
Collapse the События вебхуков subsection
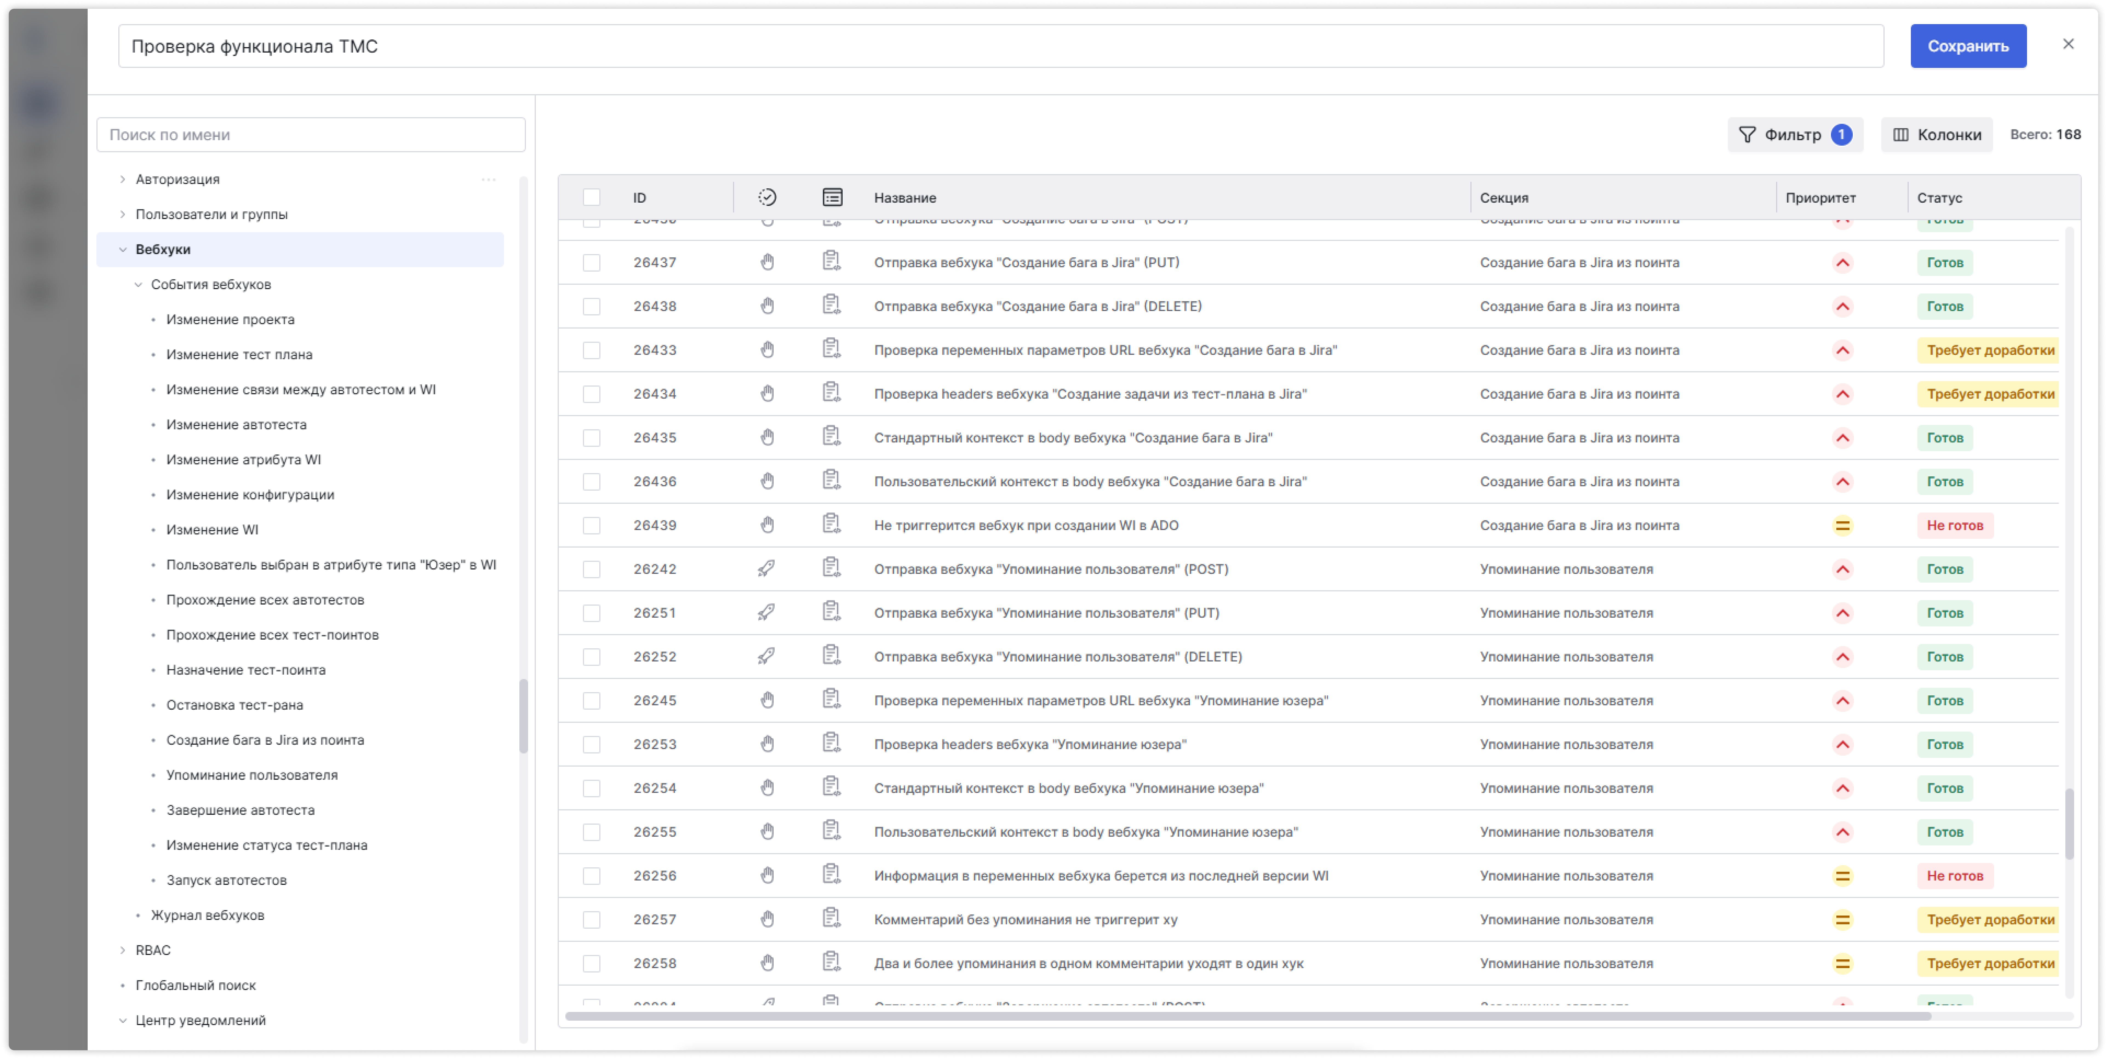(138, 284)
